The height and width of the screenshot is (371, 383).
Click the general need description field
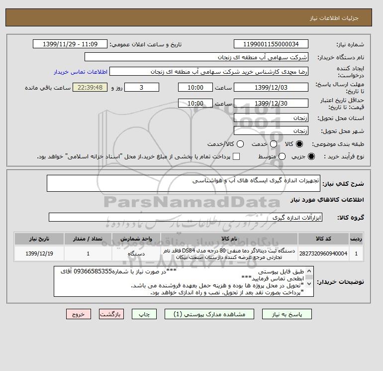tap(184, 183)
